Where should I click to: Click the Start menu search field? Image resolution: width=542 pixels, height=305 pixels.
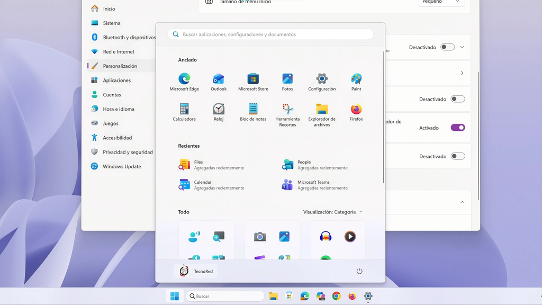coord(270,34)
